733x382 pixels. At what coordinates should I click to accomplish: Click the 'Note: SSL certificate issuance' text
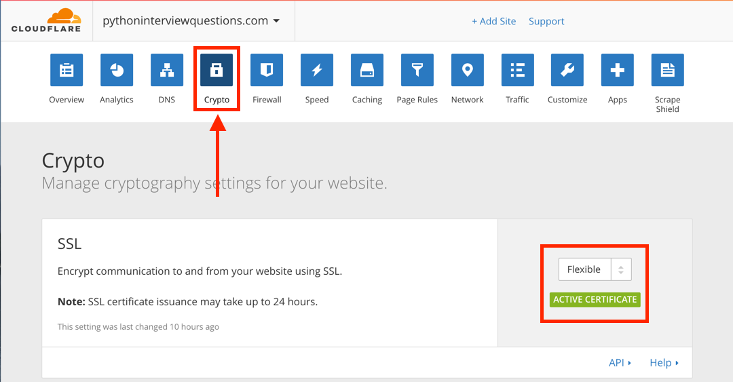187,302
